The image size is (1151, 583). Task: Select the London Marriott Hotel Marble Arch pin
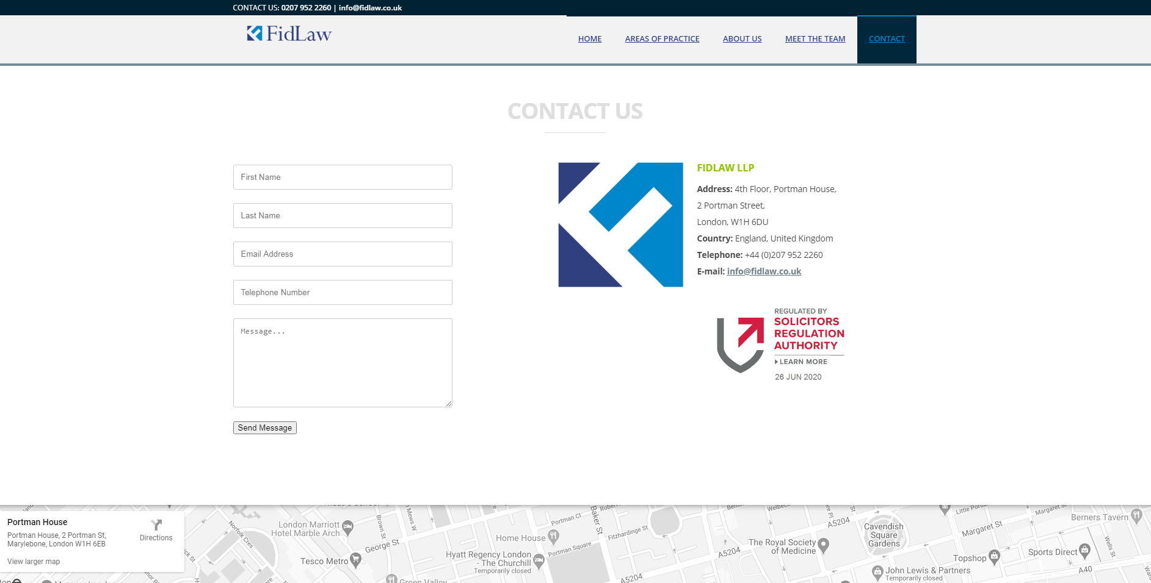[x=348, y=527]
